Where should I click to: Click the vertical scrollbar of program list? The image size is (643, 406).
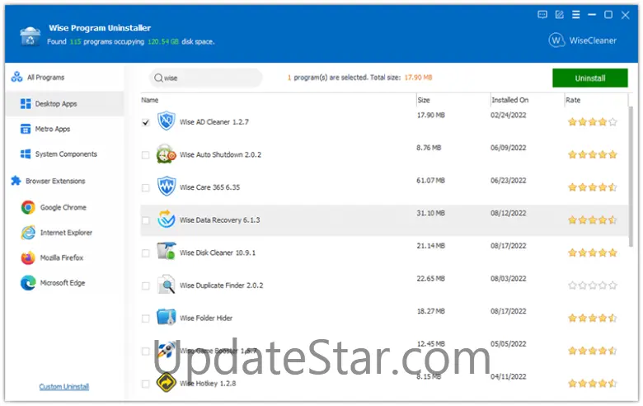point(631,177)
